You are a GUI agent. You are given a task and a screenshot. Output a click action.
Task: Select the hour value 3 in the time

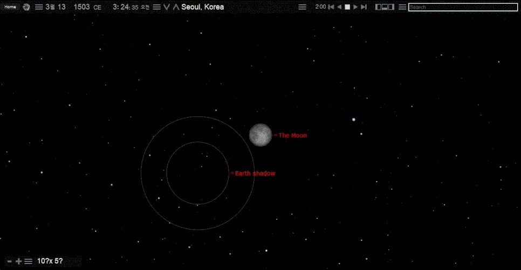pyautogui.click(x=115, y=7)
